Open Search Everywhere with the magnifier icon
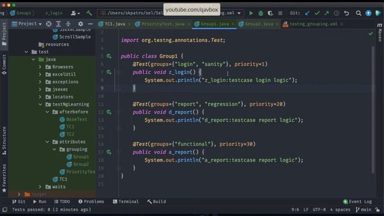Image resolution: width=384 pixels, height=216 pixels. coord(359,13)
